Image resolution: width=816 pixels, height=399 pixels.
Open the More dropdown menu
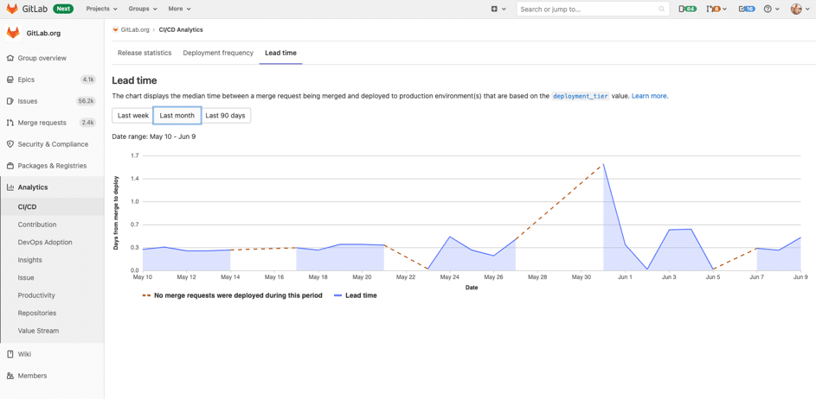pyautogui.click(x=179, y=9)
